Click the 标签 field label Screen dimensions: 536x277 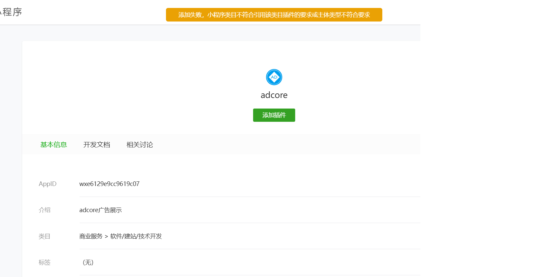click(x=44, y=262)
